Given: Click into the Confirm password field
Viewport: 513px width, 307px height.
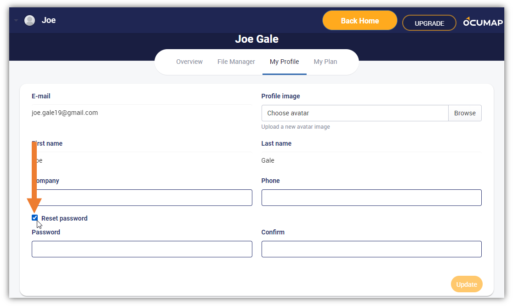Looking at the screenshot, I should click(371, 249).
